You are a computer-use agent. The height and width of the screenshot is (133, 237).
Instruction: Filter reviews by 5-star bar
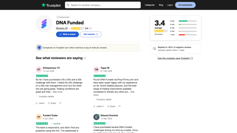[x=183, y=21]
